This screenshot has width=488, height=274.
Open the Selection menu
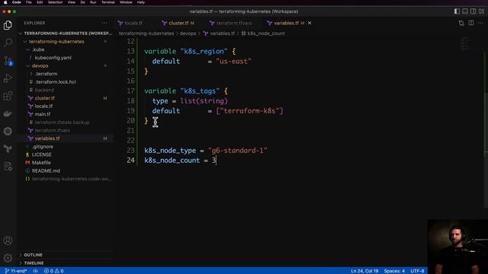(x=55, y=2)
